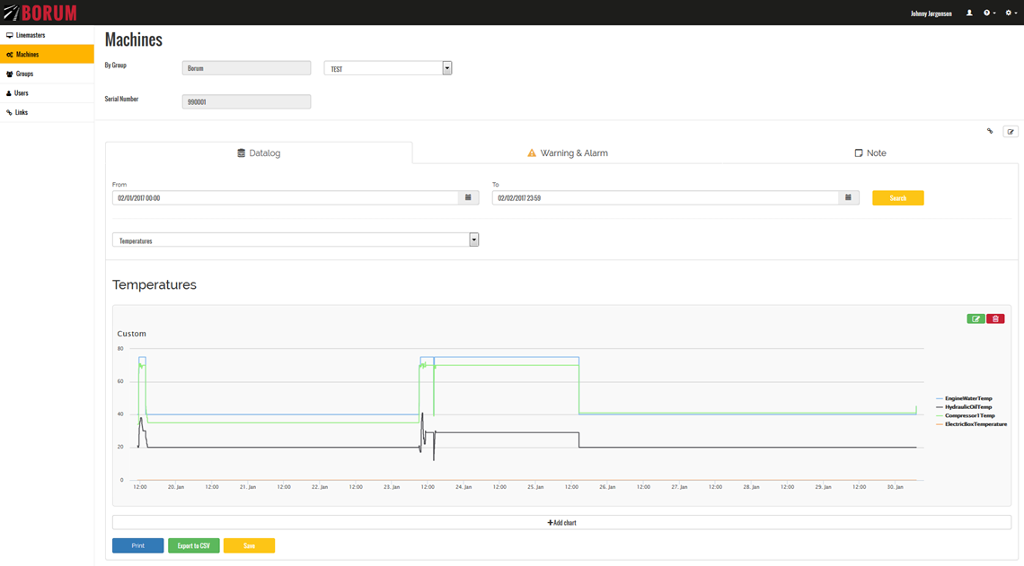1024x566 pixels.
Task: Click the link chain icon above tabs
Action: point(990,132)
